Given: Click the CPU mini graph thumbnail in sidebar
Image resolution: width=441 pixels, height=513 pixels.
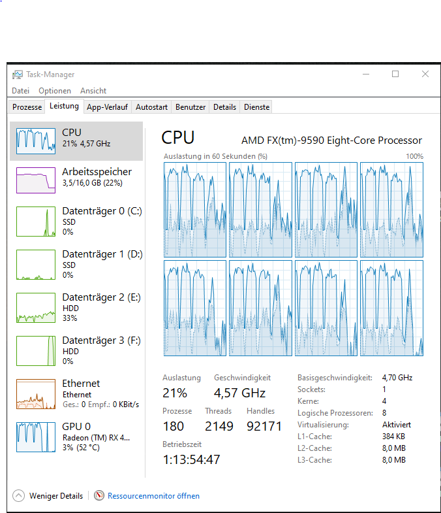Looking at the screenshot, I should (x=36, y=141).
